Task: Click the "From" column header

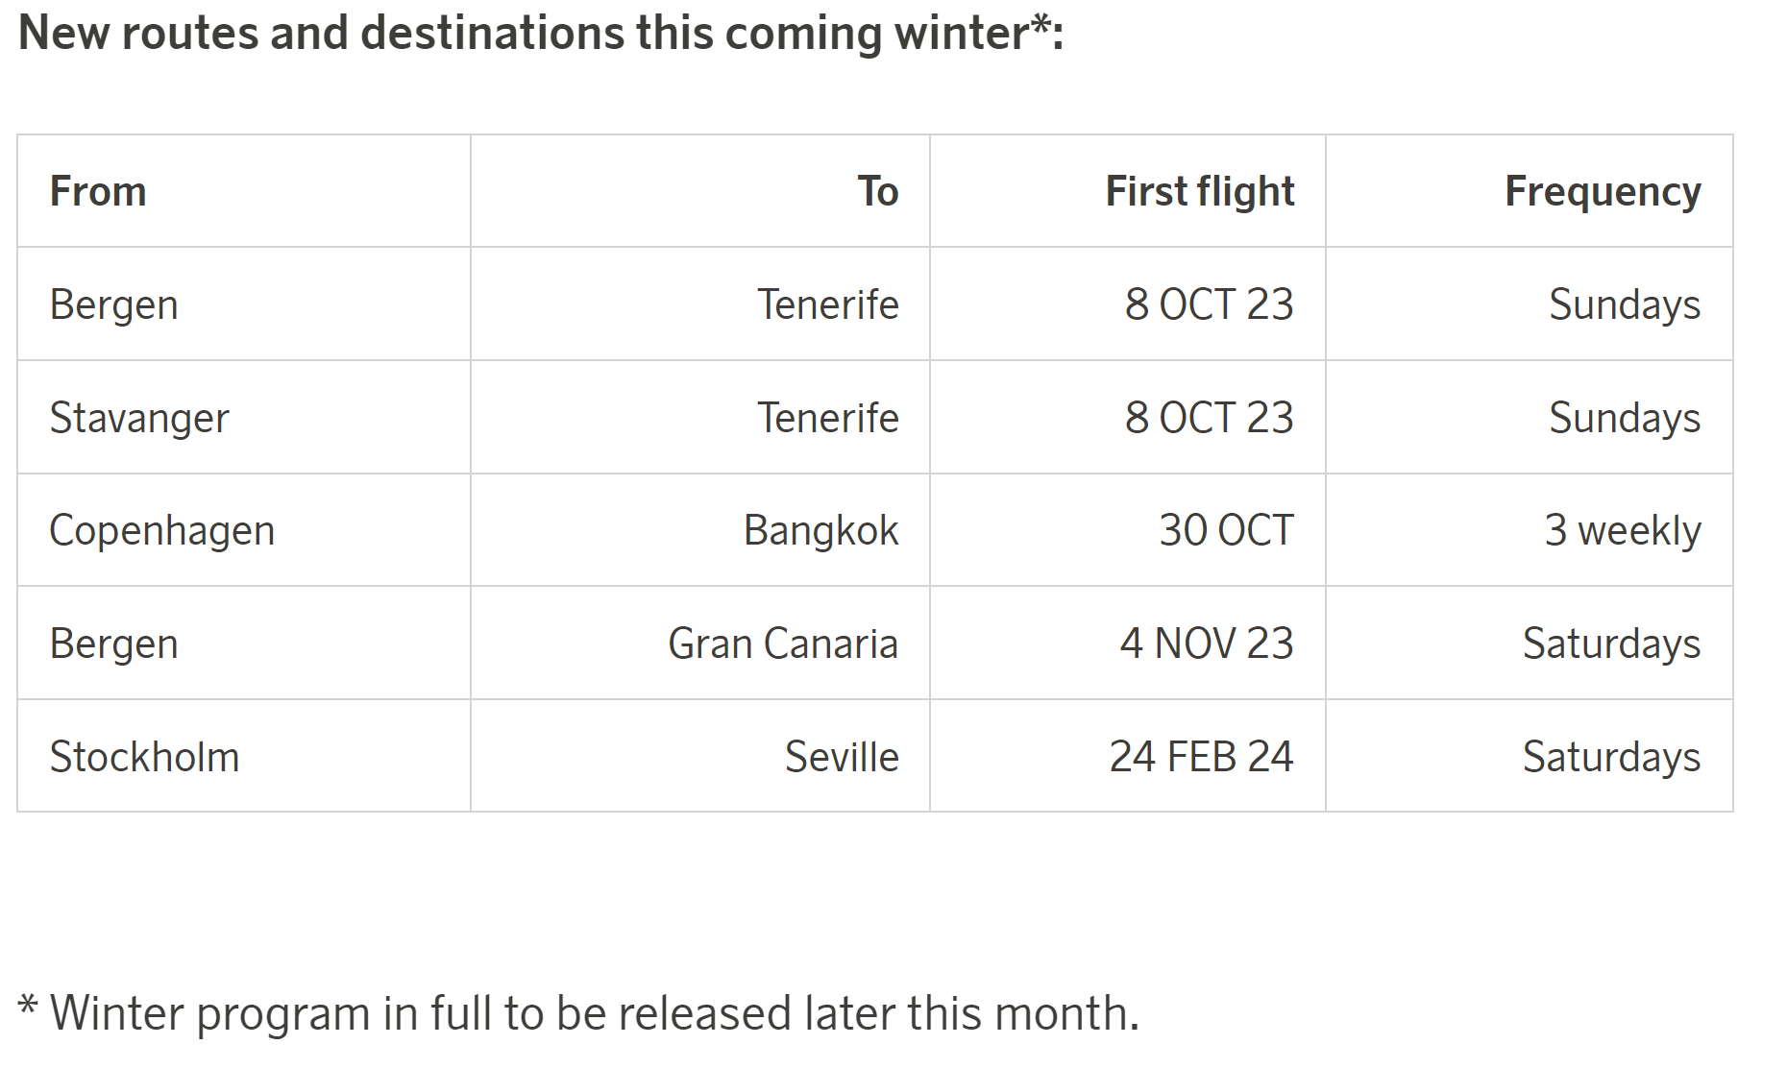Action: point(98,191)
